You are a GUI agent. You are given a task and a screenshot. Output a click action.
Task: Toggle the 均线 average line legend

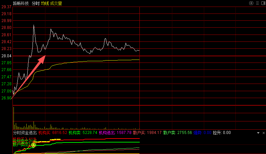(45, 3)
